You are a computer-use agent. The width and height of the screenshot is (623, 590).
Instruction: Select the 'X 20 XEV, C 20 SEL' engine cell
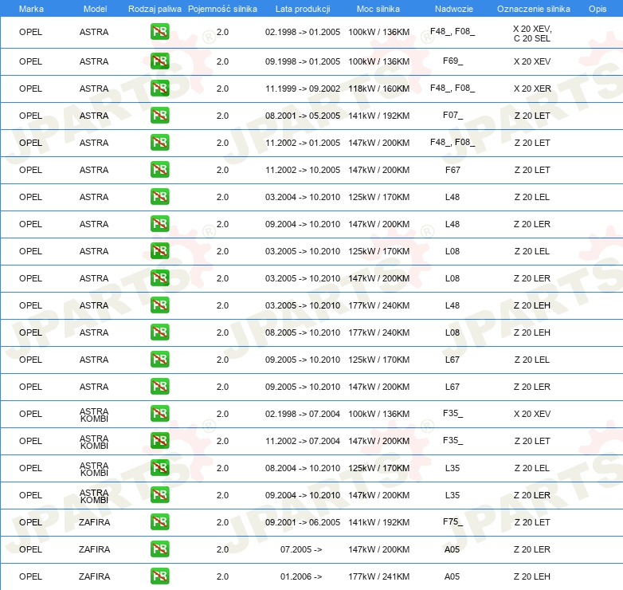pos(532,33)
